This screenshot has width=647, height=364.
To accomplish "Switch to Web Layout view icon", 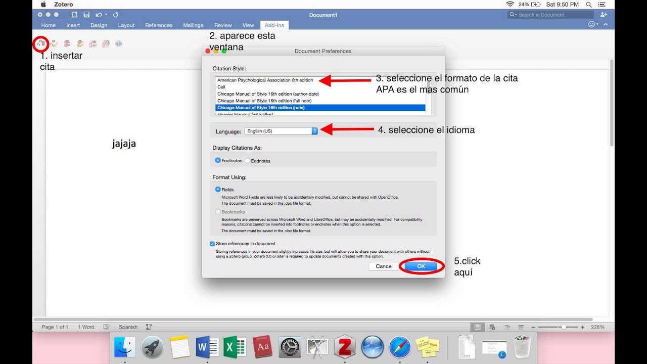I will click(492, 327).
